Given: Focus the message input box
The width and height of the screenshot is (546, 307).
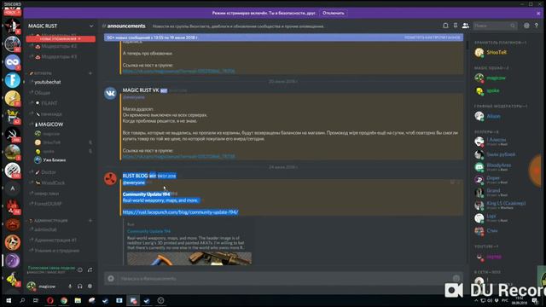Looking at the screenshot, I should coord(284,279).
